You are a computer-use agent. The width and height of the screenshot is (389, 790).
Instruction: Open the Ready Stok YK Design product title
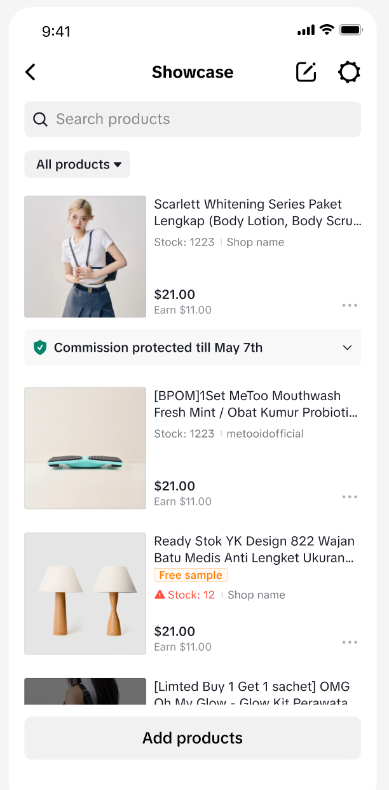[254, 550]
